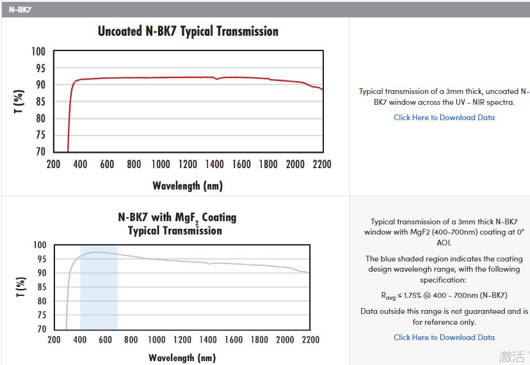
Task: Click the T (%) axis label on MgF2 chart
Action: [x=20, y=287]
